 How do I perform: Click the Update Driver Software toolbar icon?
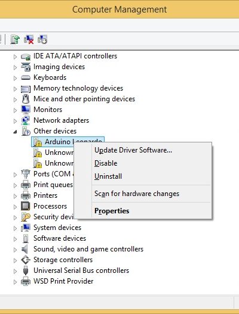pyautogui.click(x=15, y=39)
